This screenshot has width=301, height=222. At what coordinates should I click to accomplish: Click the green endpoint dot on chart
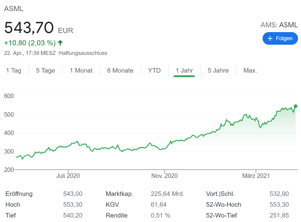tap(296, 106)
